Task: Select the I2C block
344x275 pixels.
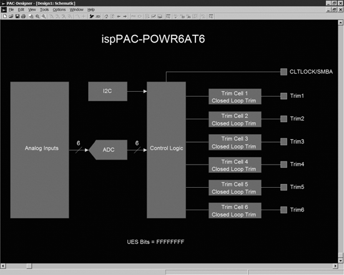Action: pyautogui.click(x=107, y=92)
